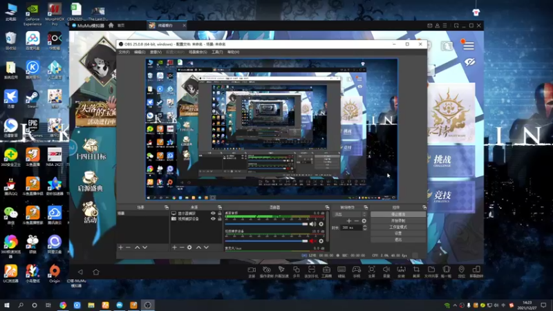This screenshot has width=553, height=311.
Task: Pop out Controls panel dock icon
Action: tap(424, 207)
